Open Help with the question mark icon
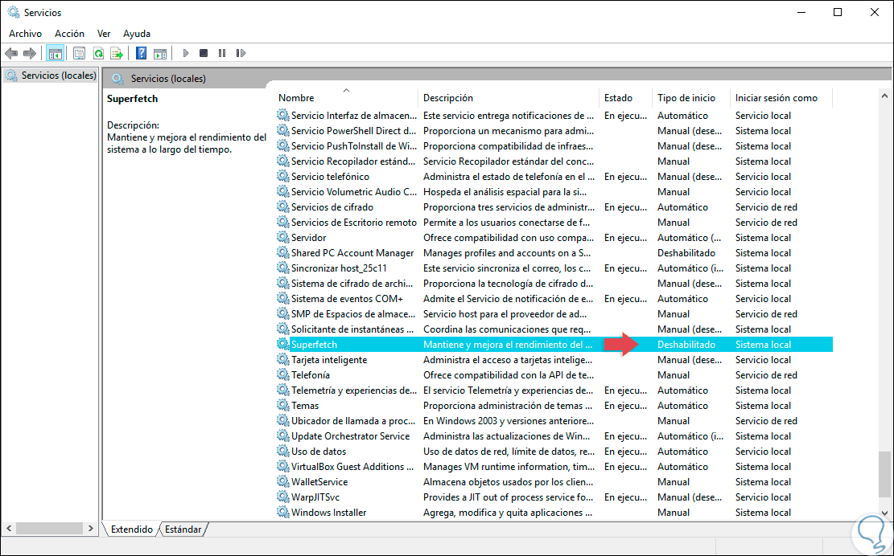 click(142, 54)
